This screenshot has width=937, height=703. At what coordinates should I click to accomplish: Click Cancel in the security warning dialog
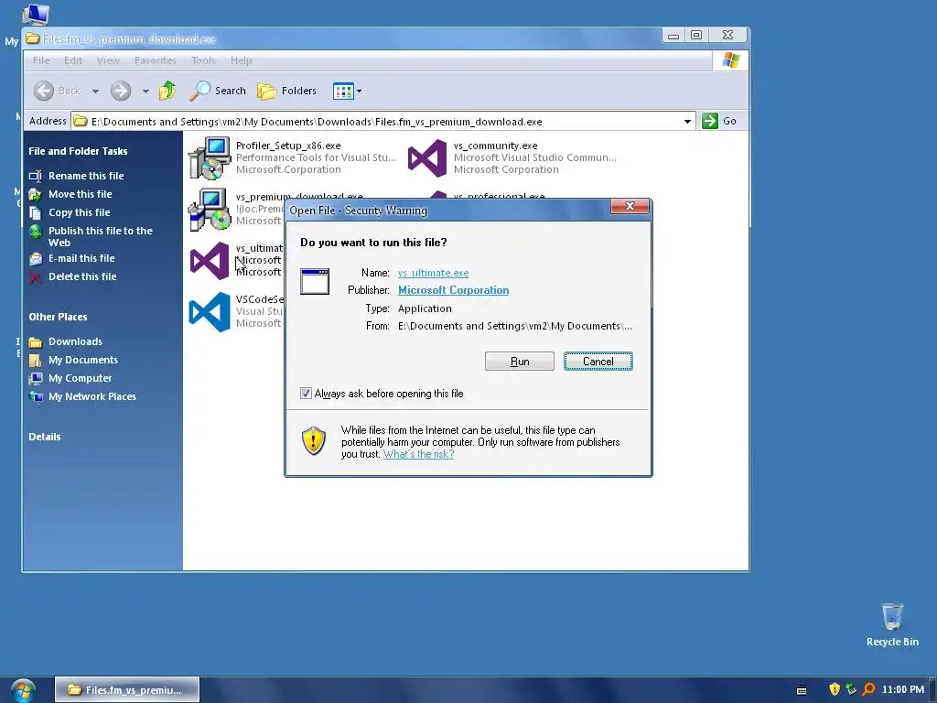[598, 361]
